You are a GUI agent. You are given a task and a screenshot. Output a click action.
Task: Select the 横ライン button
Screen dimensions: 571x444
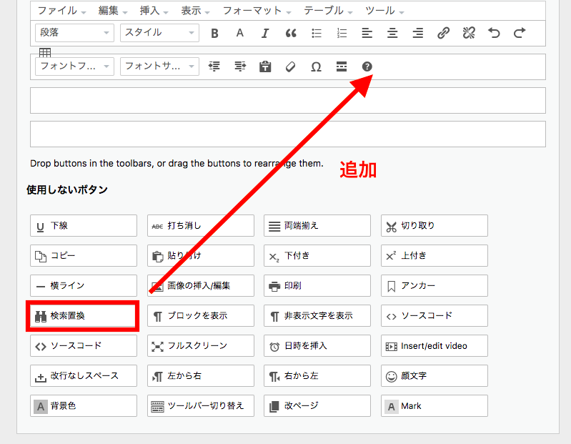coord(84,285)
